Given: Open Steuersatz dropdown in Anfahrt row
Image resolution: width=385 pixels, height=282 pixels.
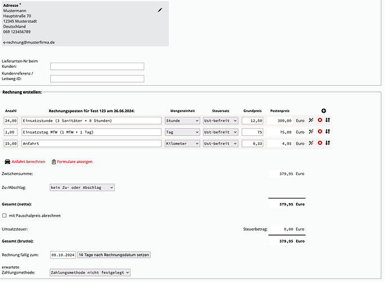Looking at the screenshot, I should coord(220,143).
